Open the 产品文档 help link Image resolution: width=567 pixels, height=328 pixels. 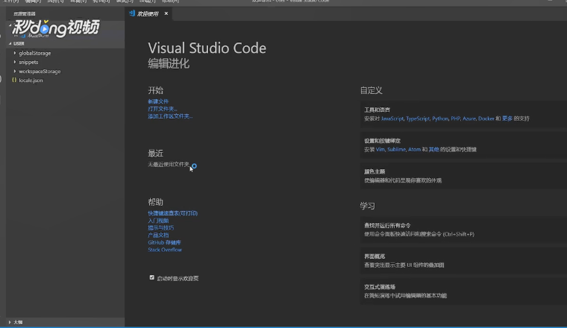click(x=158, y=235)
